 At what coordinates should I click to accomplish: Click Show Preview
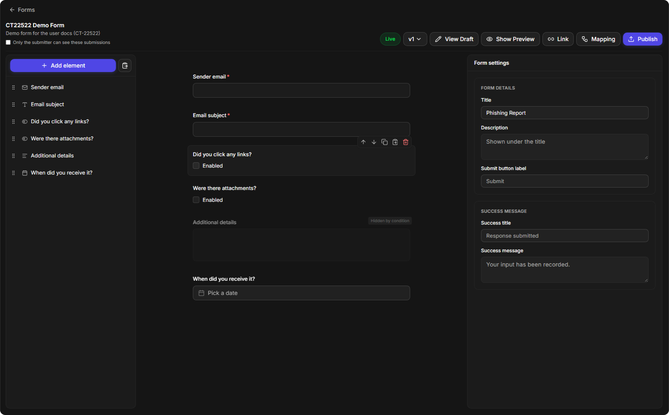(x=510, y=39)
